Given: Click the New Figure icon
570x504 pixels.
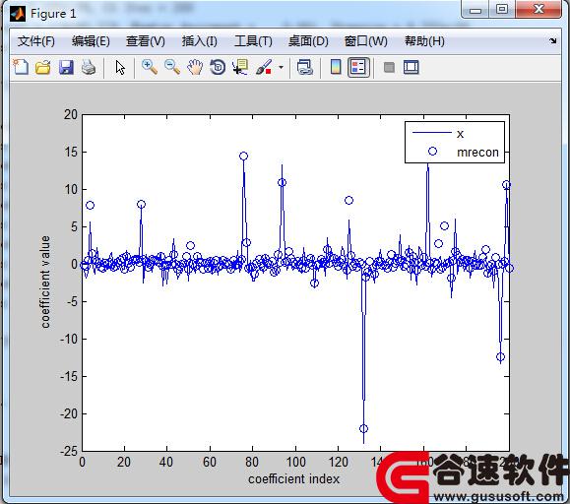Looking at the screenshot, I should 21,67.
